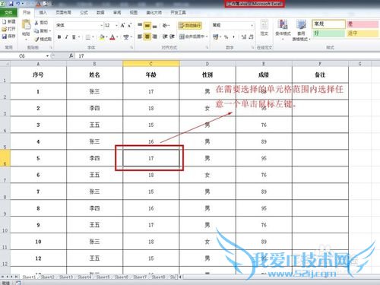
Task: Apply the Bad (差) cell style
Action: coord(363,24)
